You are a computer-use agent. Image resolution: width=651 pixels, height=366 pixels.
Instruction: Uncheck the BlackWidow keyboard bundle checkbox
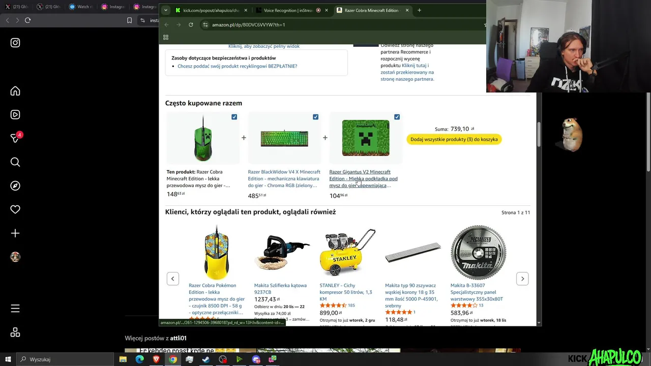tap(315, 117)
